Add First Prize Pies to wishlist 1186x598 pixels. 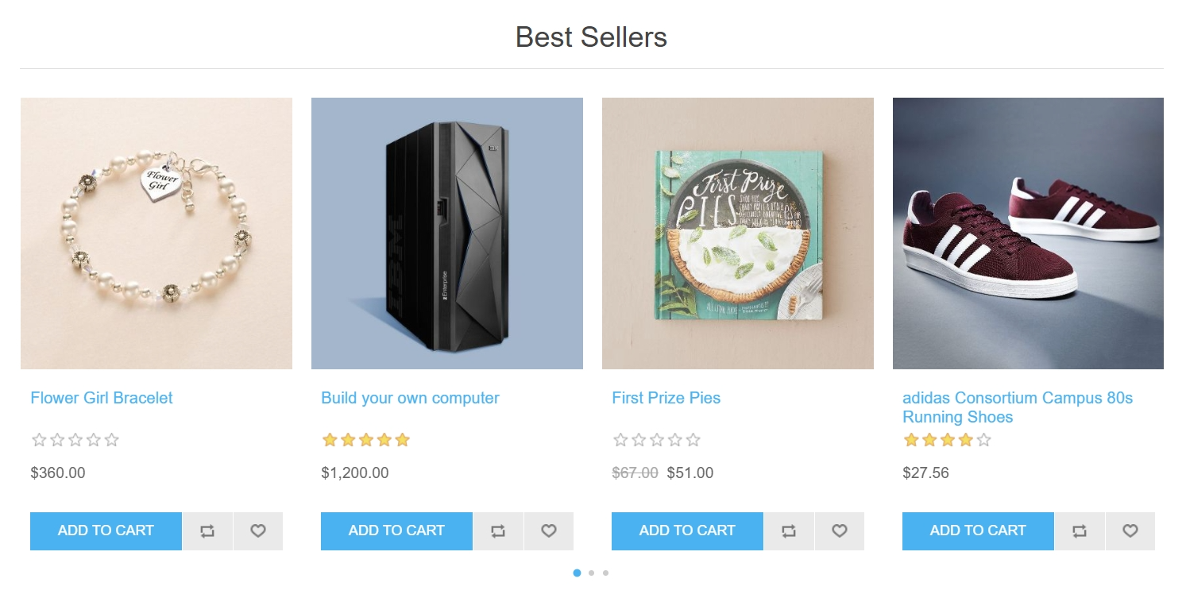tap(840, 531)
